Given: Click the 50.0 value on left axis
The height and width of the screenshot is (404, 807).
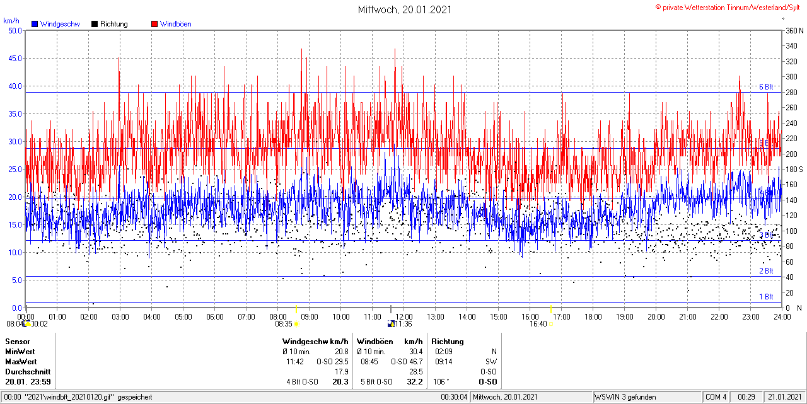Looking at the screenshot, I should click(15, 30).
